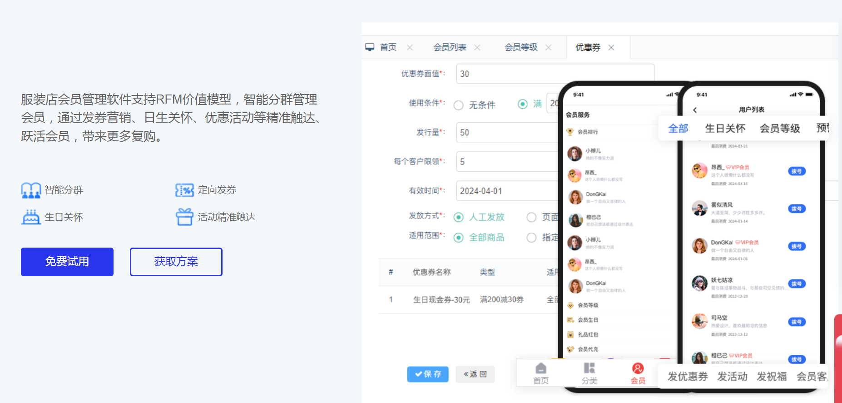Tap the 会员 icon in phone bottom nav
Screen dimensions: 842x403
point(638,368)
